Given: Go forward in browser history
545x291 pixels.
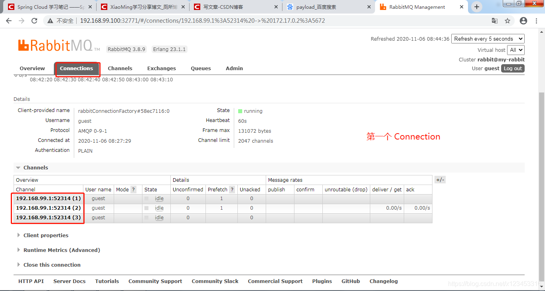Looking at the screenshot, I should click(22, 21).
